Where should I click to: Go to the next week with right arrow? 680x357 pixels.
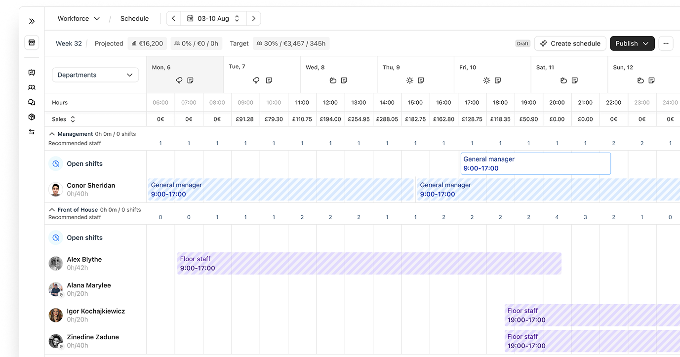click(x=253, y=19)
